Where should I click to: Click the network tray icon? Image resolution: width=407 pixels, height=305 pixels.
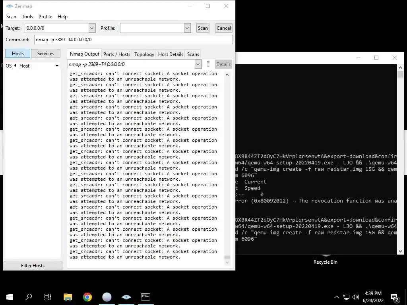[346, 297]
